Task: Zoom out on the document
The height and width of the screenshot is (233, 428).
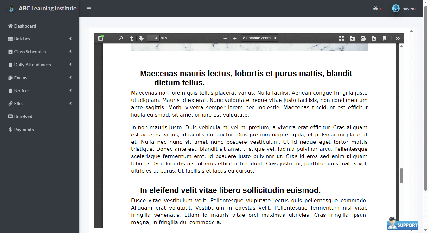Action: coord(225,38)
